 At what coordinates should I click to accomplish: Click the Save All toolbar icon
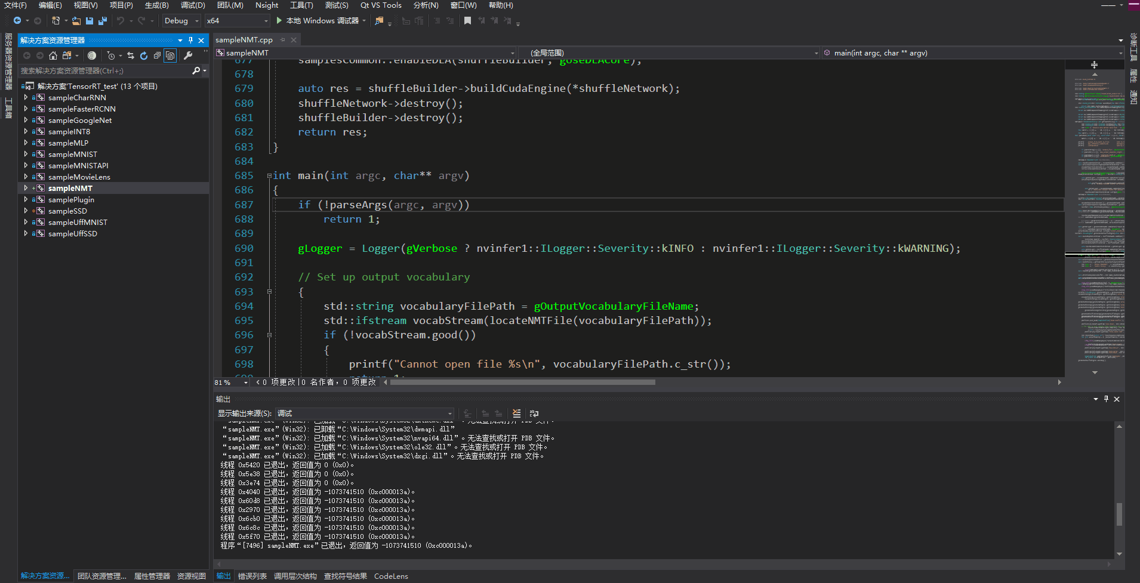(102, 21)
